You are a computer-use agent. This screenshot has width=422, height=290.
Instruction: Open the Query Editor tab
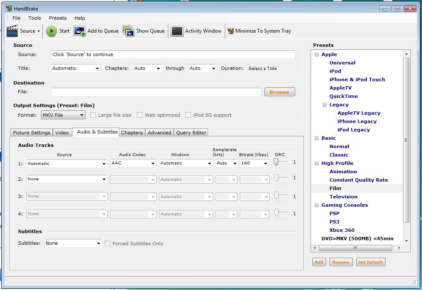(191, 133)
